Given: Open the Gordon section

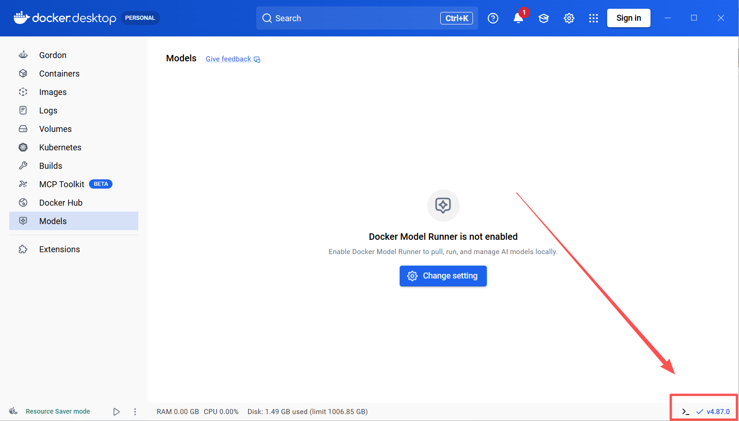Looking at the screenshot, I should (x=74, y=55).
